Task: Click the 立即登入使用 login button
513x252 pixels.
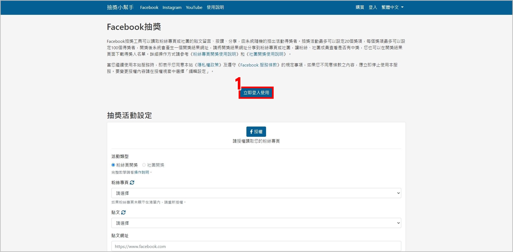Action: tap(256, 93)
